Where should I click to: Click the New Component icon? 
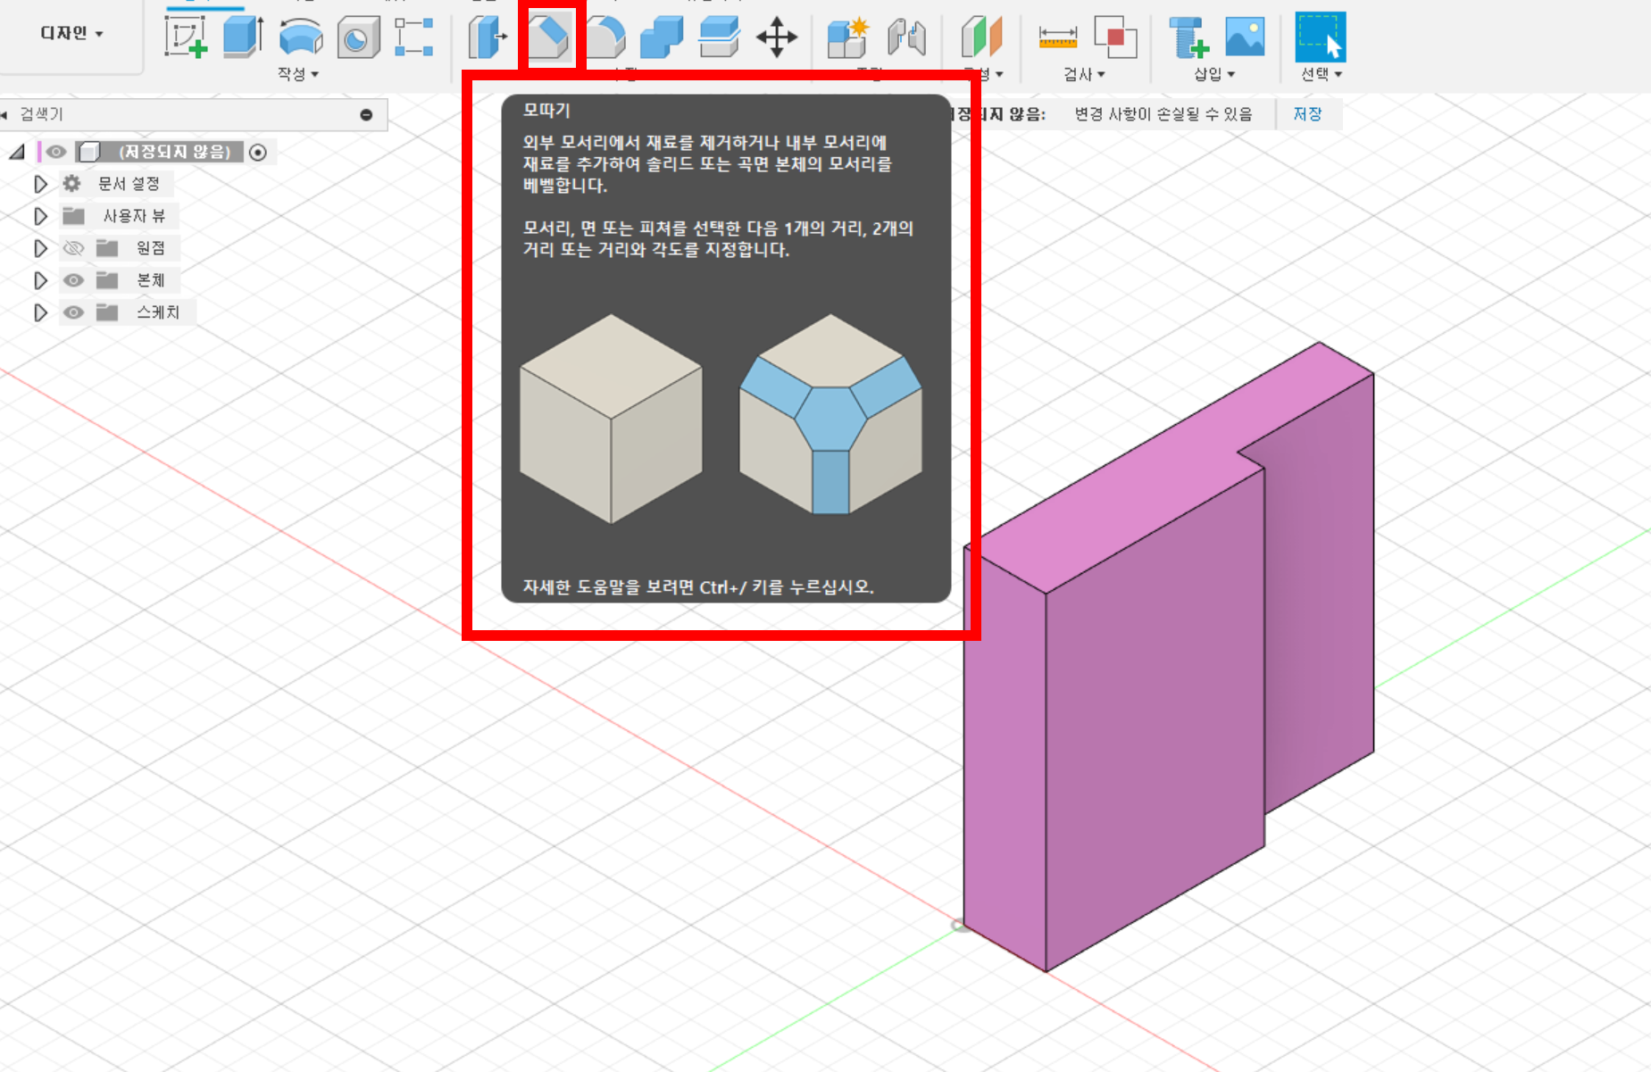(848, 37)
